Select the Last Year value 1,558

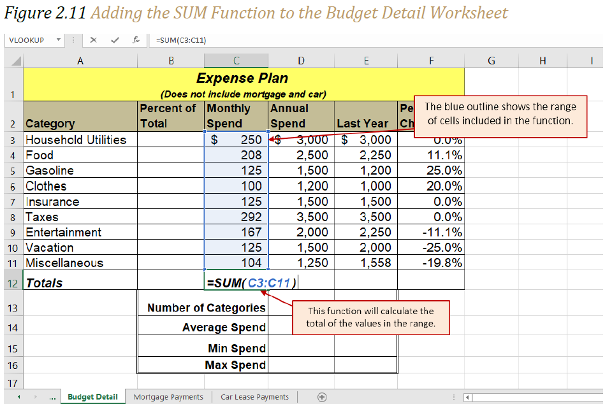pos(366,263)
